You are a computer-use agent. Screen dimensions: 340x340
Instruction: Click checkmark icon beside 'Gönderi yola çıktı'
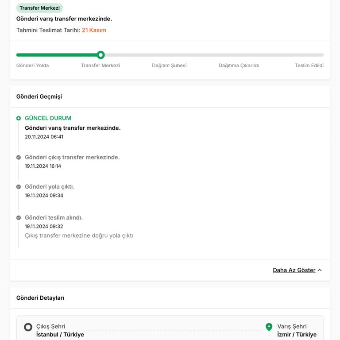tap(19, 187)
